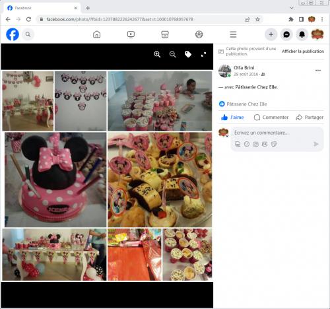The image size is (330, 309).
Task: Open the Watch video icon
Action: coord(131,34)
